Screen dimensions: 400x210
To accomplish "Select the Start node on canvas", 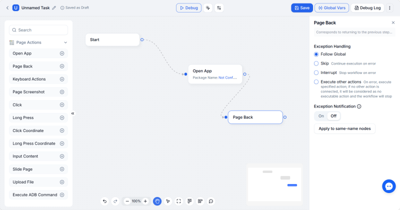I will click(x=112, y=39).
